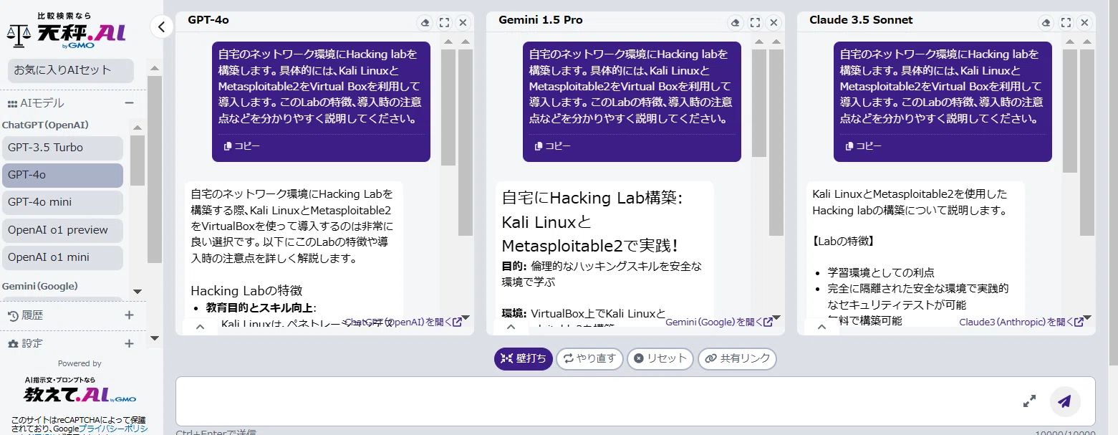The width and height of the screenshot is (1118, 435).
Task: Click down arrow at GPT-4o panel bottom
Action: pyautogui.click(x=466, y=317)
